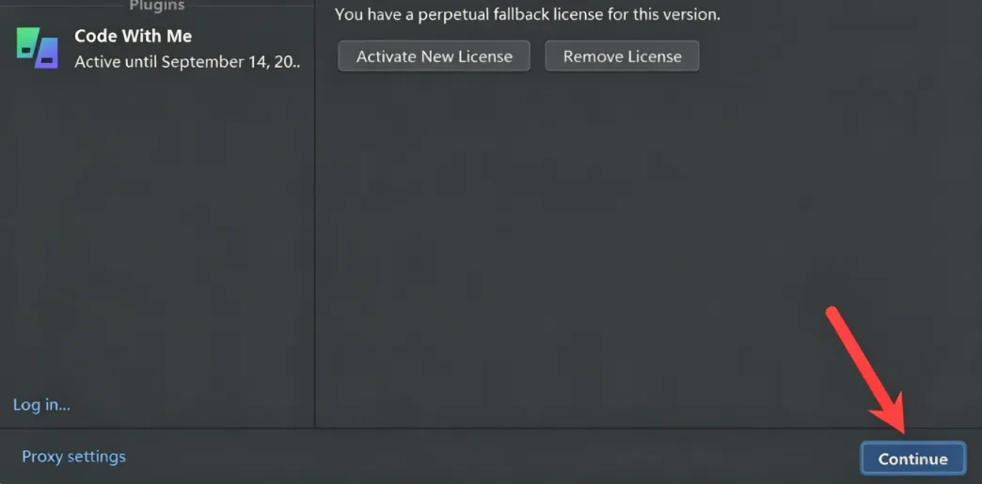Click the perpetual fallback license message

pos(528,14)
